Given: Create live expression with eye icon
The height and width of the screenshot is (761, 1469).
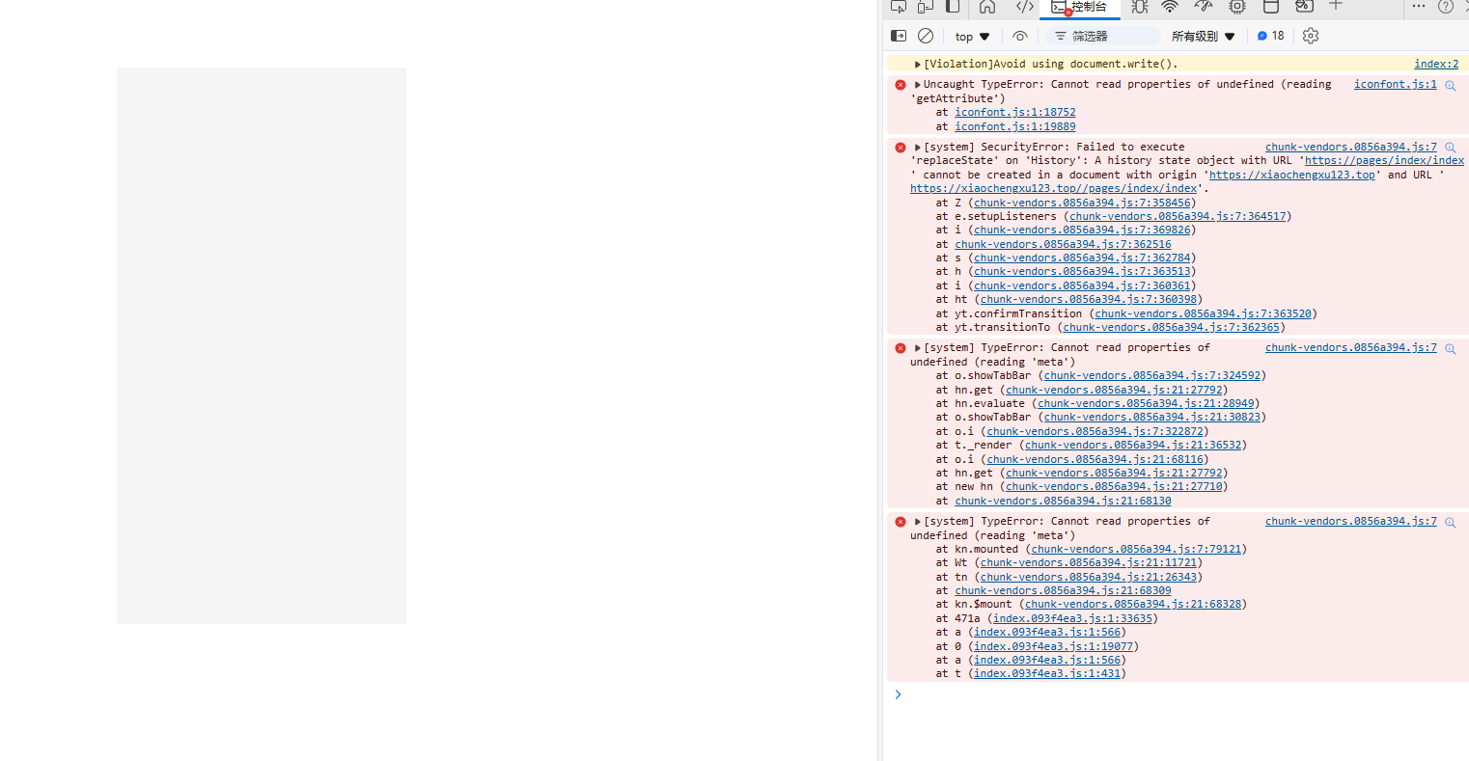Looking at the screenshot, I should tap(1020, 36).
